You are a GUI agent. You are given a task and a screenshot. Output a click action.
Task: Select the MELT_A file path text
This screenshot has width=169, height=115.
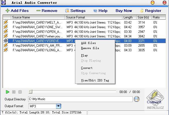[x=37, y=23]
